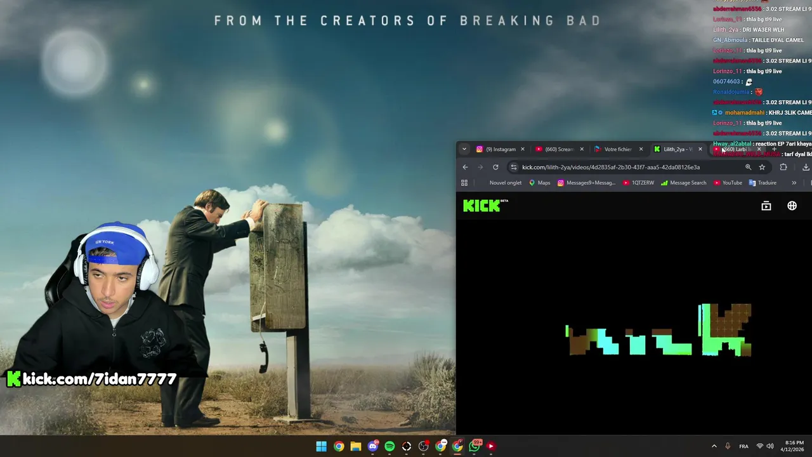Open the red play app on taskbar

pyautogui.click(x=491, y=446)
